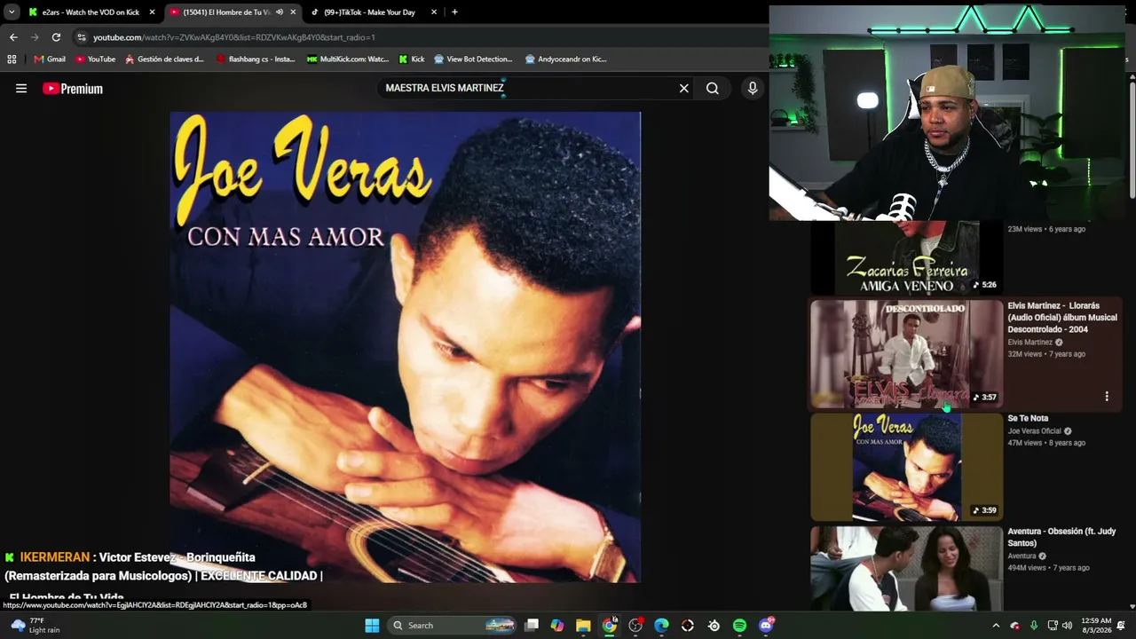The width and height of the screenshot is (1136, 639).
Task: Open the Andyoceandr on Kick bookmark
Action: click(x=565, y=59)
